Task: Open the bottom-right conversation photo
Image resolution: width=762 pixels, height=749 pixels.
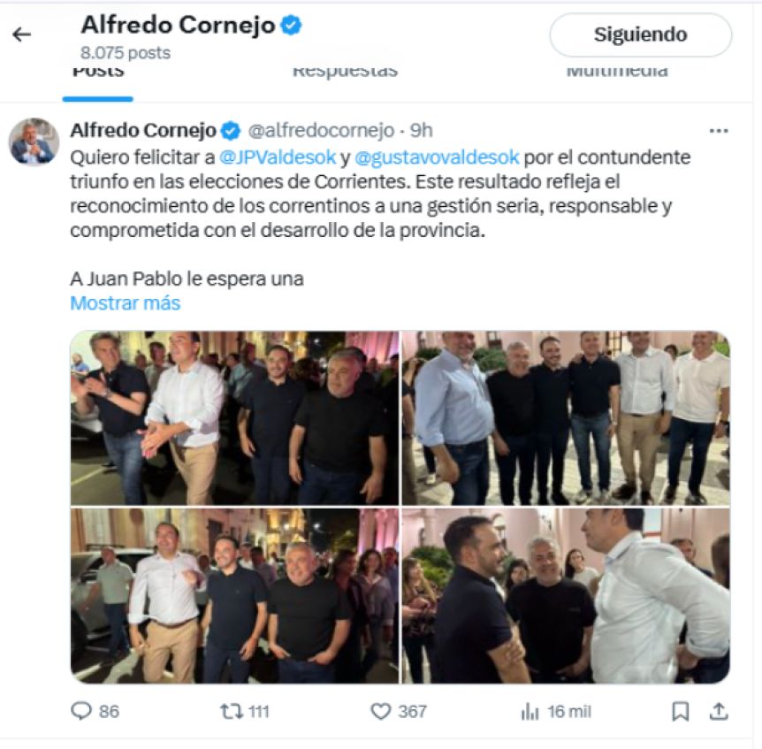Action: 566,595
